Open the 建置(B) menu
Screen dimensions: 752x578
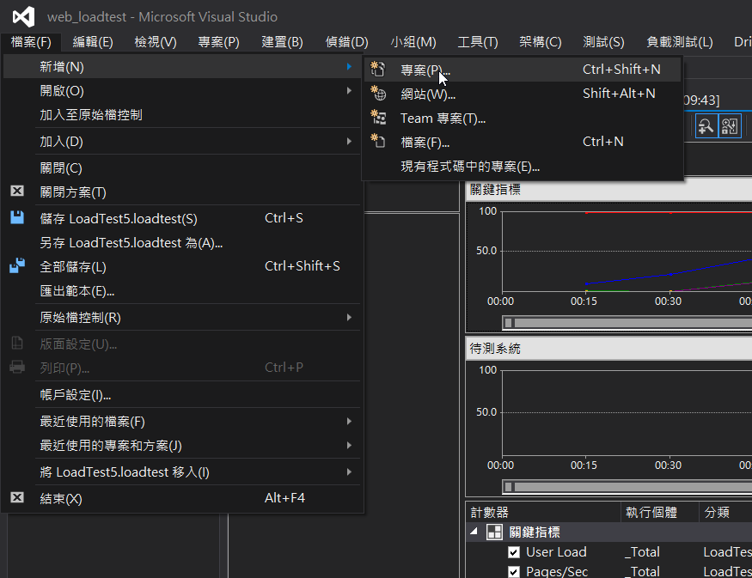click(283, 42)
